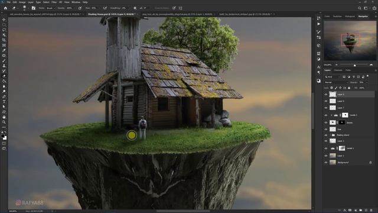Select the Zoom tool in left toolbar

[x=4, y=122]
